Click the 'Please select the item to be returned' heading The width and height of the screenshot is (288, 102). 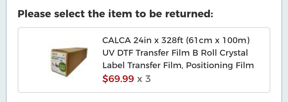pos(115,14)
